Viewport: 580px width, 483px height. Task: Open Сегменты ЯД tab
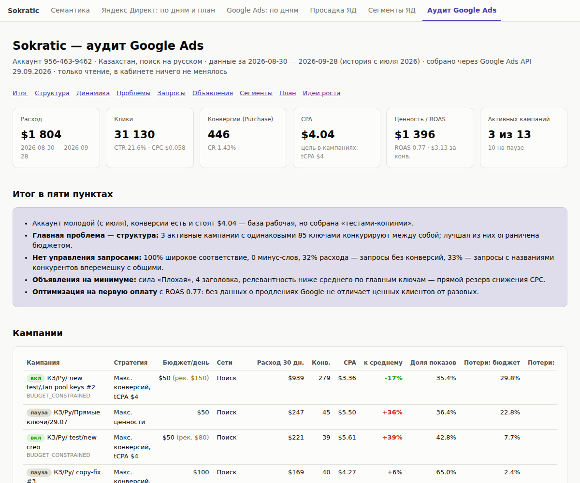[391, 10]
